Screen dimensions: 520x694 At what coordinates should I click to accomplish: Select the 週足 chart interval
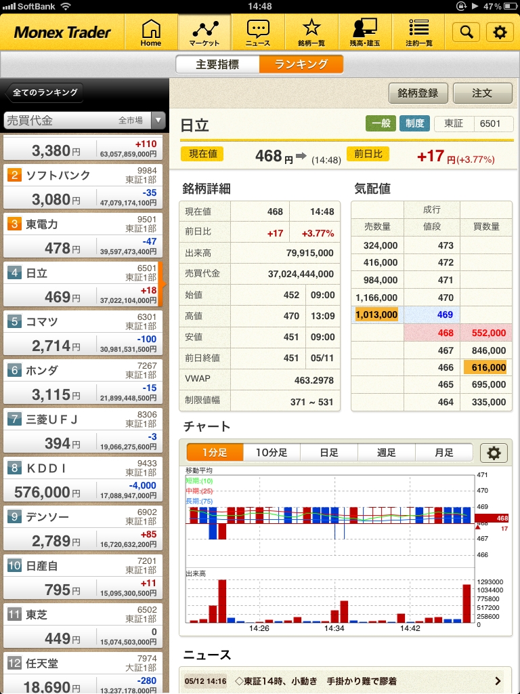point(386,453)
